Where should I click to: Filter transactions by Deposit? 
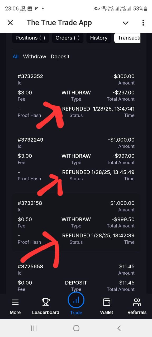click(x=60, y=57)
